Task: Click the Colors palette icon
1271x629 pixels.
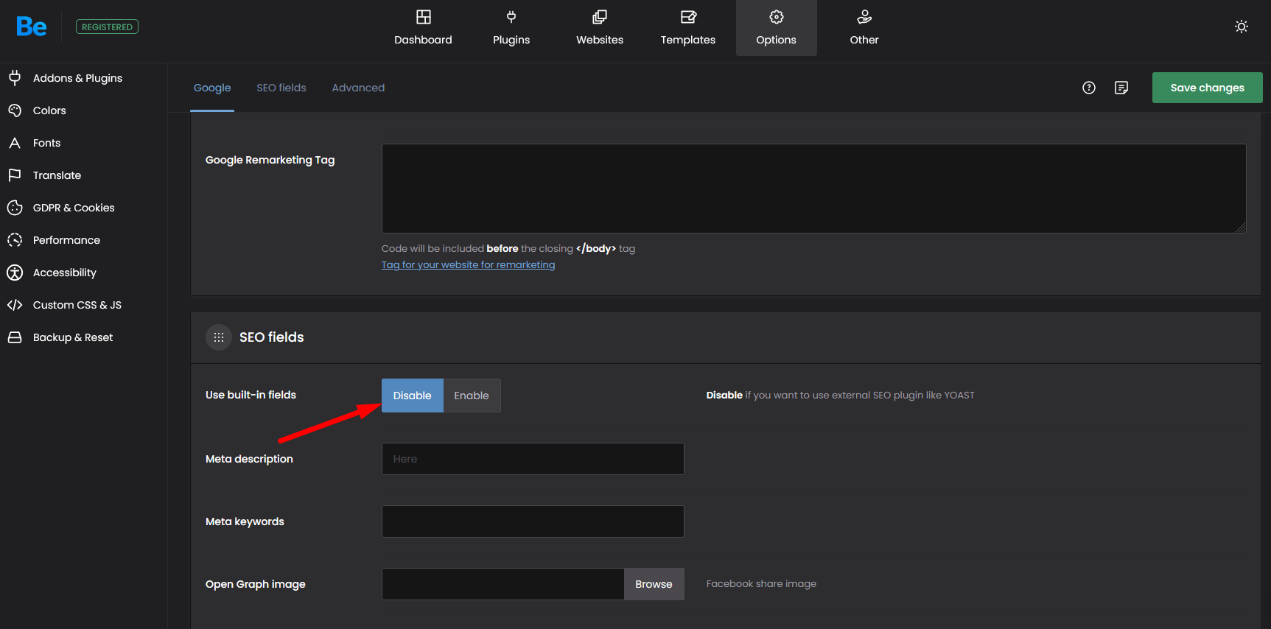Action: 15,110
